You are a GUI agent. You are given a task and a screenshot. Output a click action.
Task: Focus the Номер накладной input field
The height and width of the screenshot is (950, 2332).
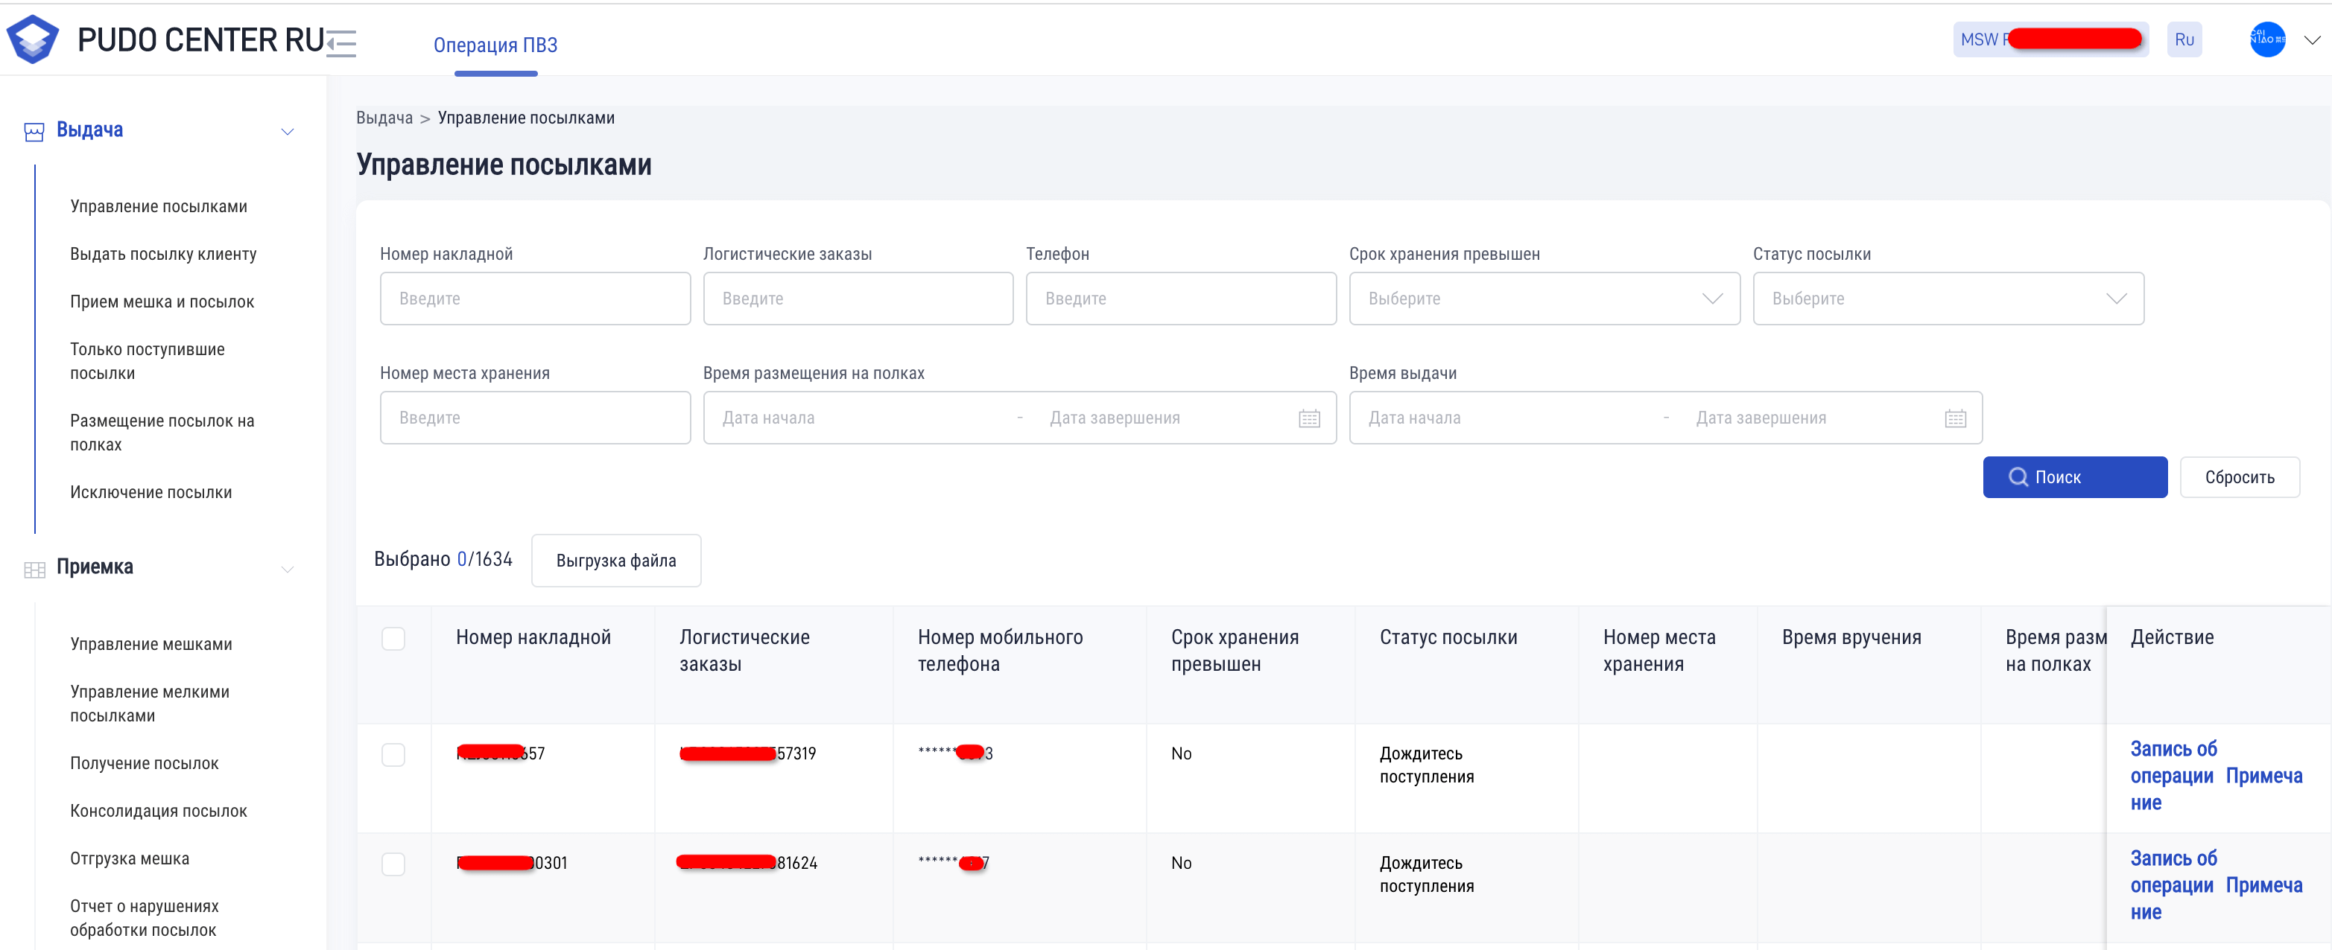(x=535, y=299)
